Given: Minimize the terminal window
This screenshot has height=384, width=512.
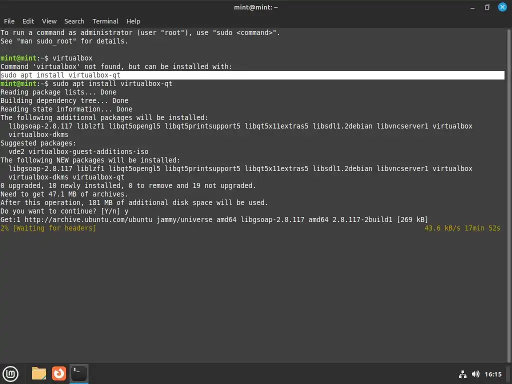Looking at the screenshot, I should tap(472, 7).
